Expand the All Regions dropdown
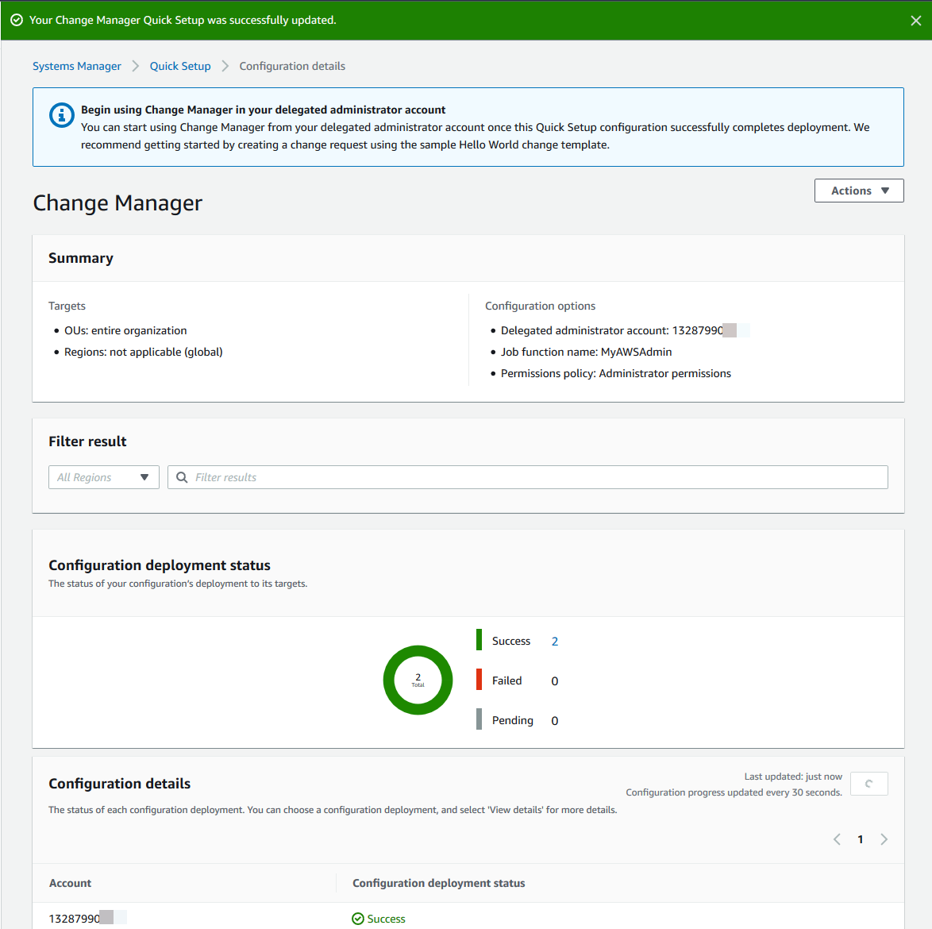The width and height of the screenshot is (932, 929). (x=104, y=477)
